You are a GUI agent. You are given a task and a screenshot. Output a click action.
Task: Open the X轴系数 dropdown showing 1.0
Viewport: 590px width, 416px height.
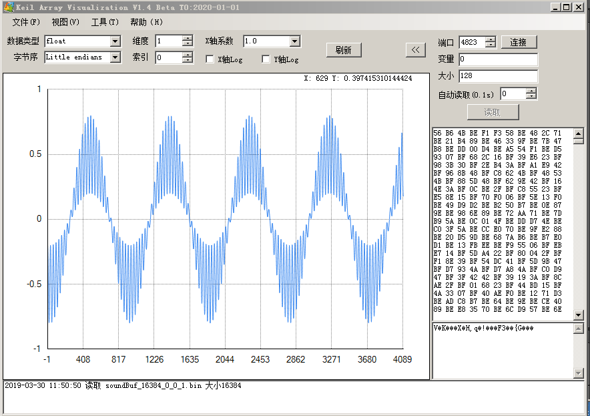295,41
